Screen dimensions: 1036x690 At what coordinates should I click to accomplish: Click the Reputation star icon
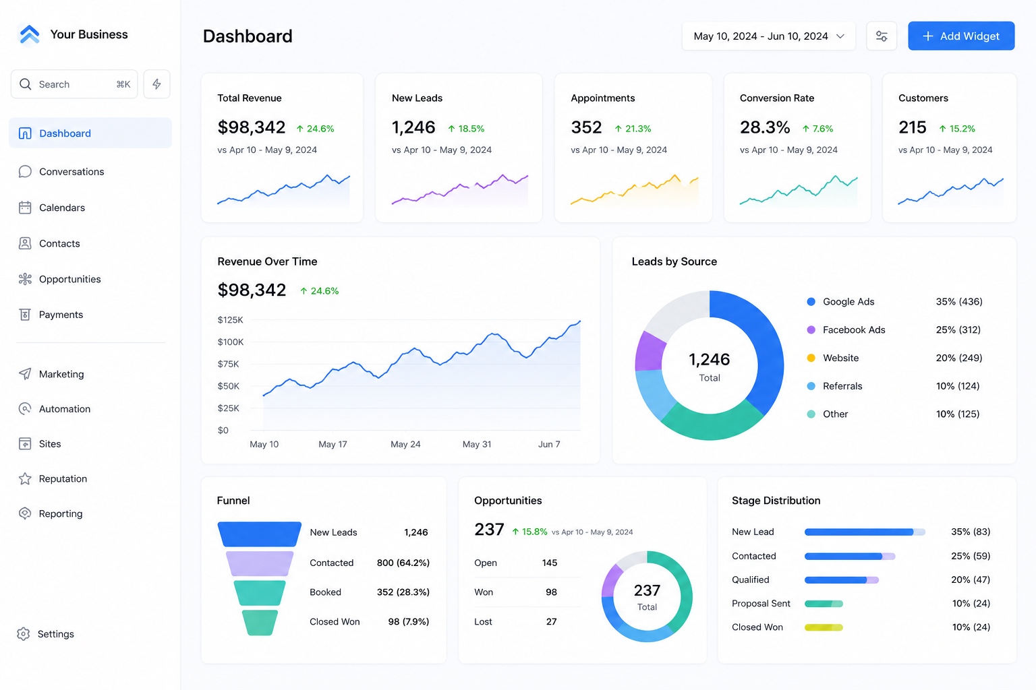click(x=25, y=479)
